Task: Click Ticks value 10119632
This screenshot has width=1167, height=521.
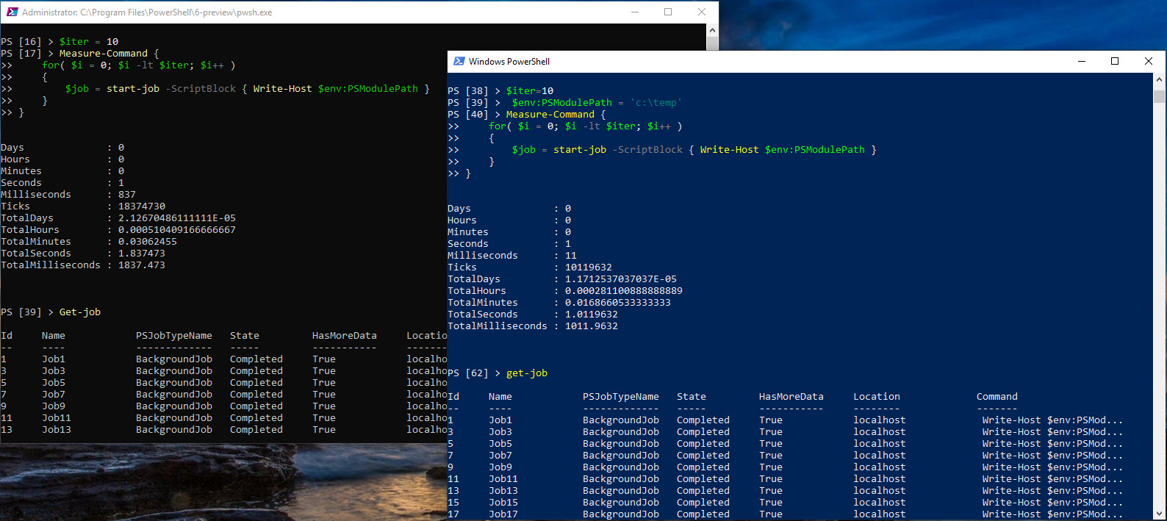Action: [589, 267]
